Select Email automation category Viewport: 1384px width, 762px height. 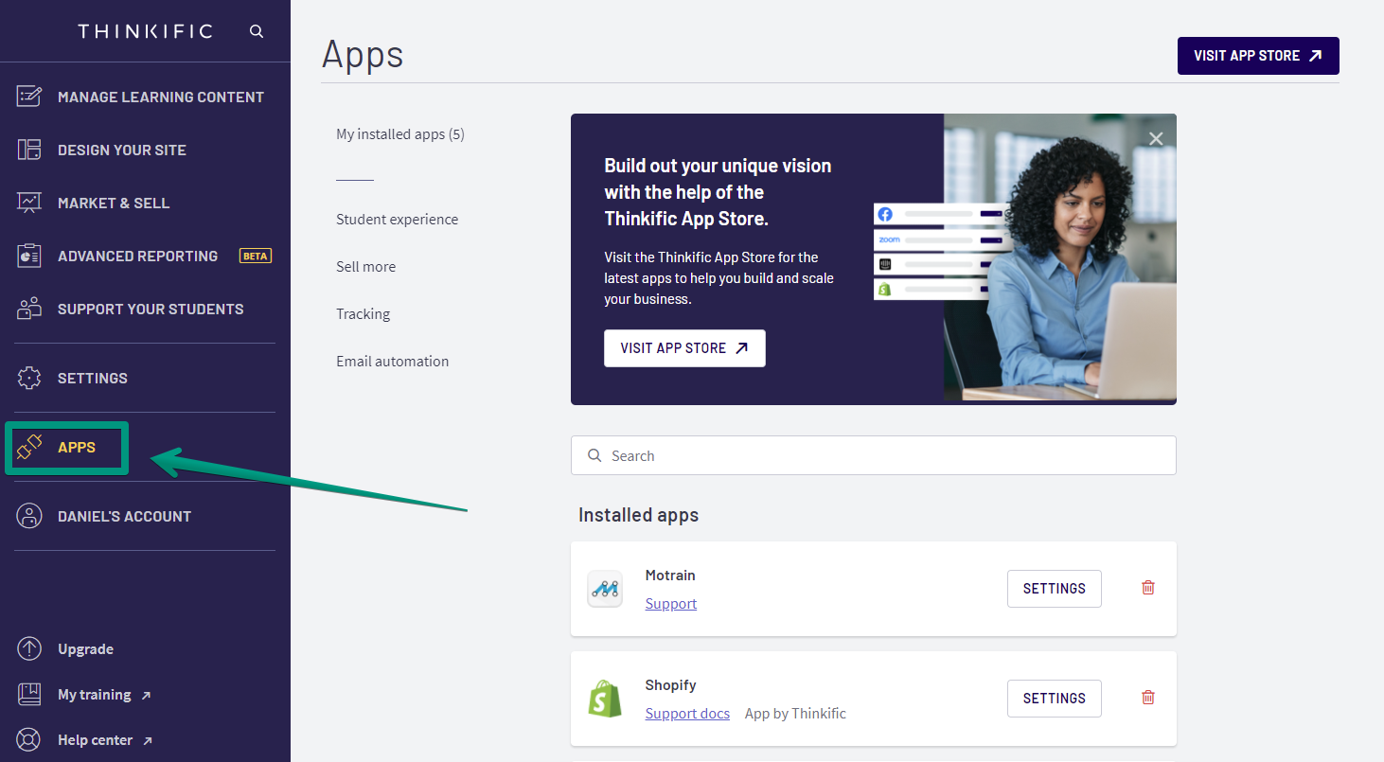[392, 362]
